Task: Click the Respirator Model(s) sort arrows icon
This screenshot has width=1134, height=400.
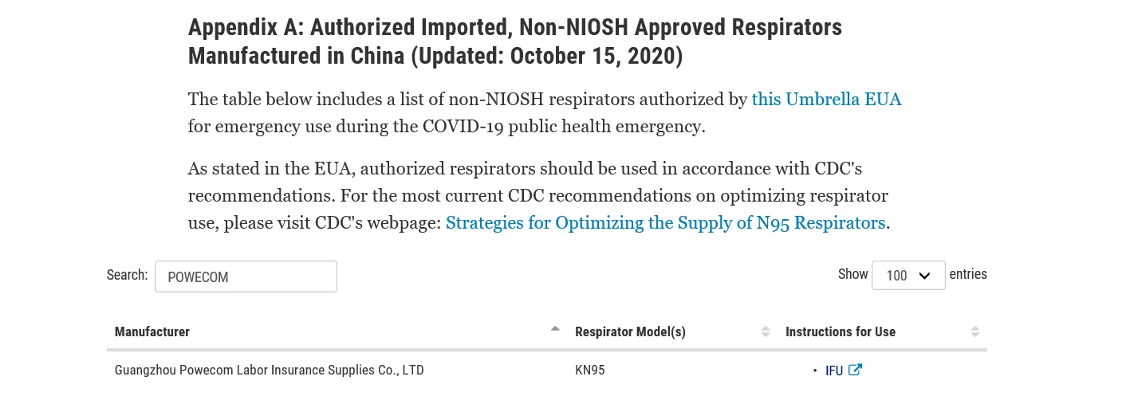Action: [x=766, y=331]
